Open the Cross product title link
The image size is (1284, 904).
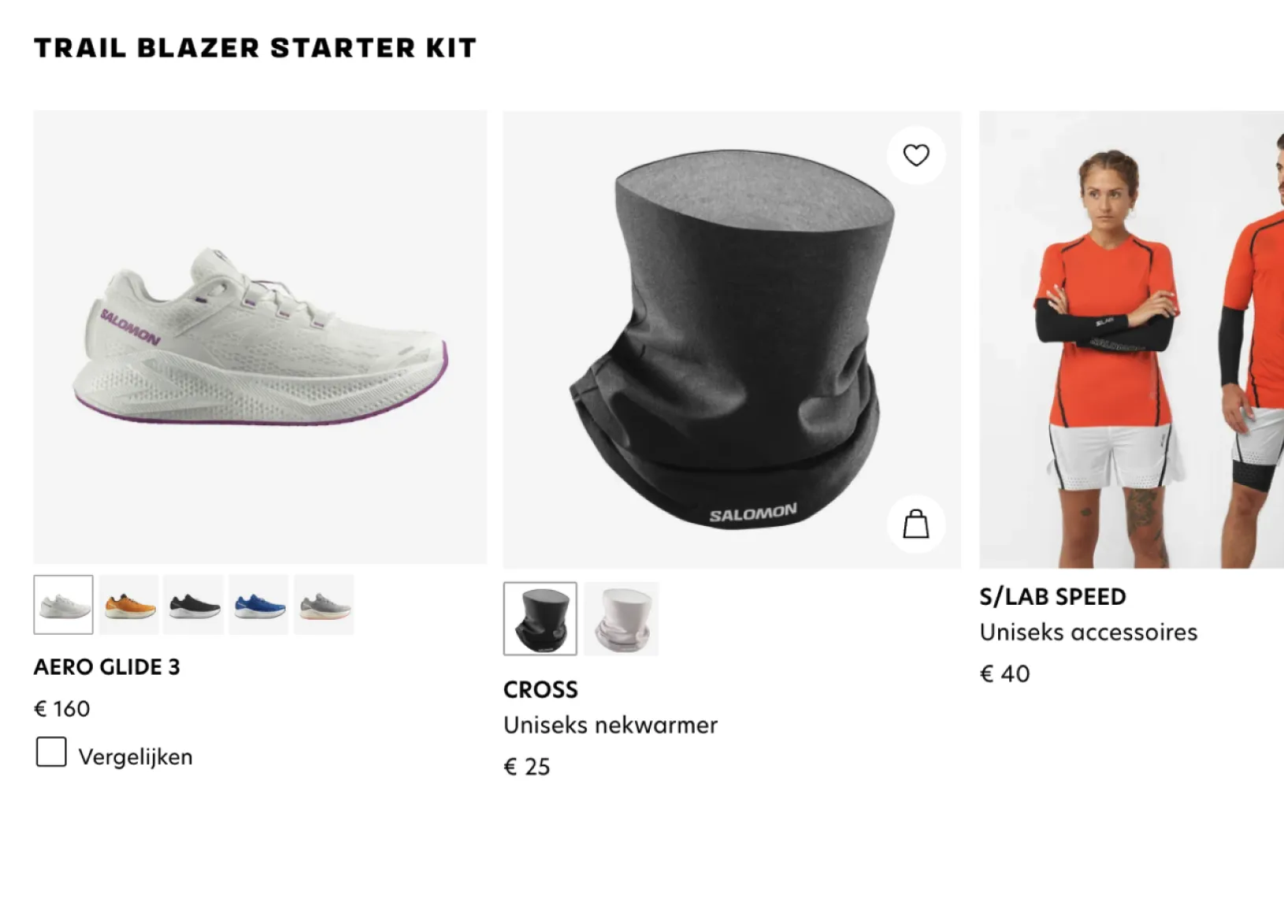(541, 690)
